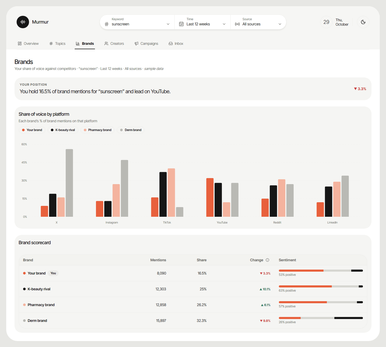Select the Pharmacy brand row label
The image size is (386, 347).
click(41, 305)
